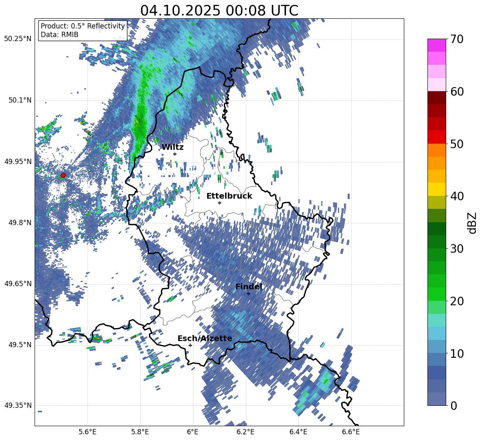Click the dBZ colorbar axis label
The height and width of the screenshot is (440, 482).
pyautogui.click(x=472, y=223)
